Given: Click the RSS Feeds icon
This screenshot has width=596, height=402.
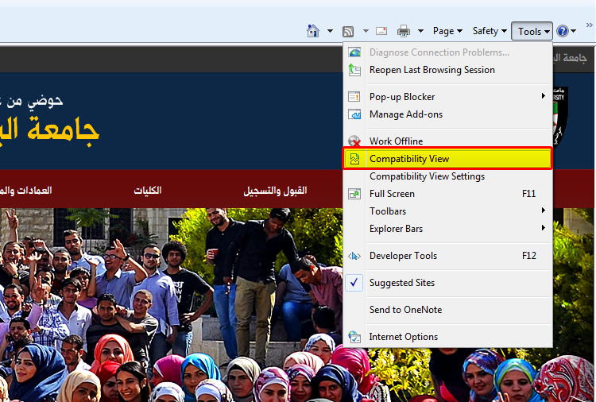Looking at the screenshot, I should (x=348, y=31).
